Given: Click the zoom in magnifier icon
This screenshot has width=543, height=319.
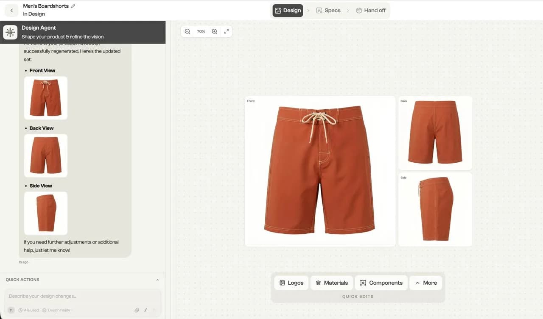Looking at the screenshot, I should coord(215,31).
